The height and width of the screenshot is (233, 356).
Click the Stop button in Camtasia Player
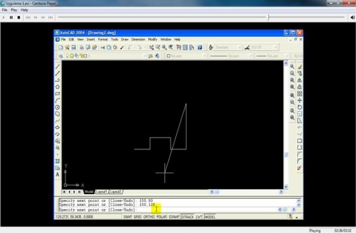pyautogui.click(x=19, y=17)
